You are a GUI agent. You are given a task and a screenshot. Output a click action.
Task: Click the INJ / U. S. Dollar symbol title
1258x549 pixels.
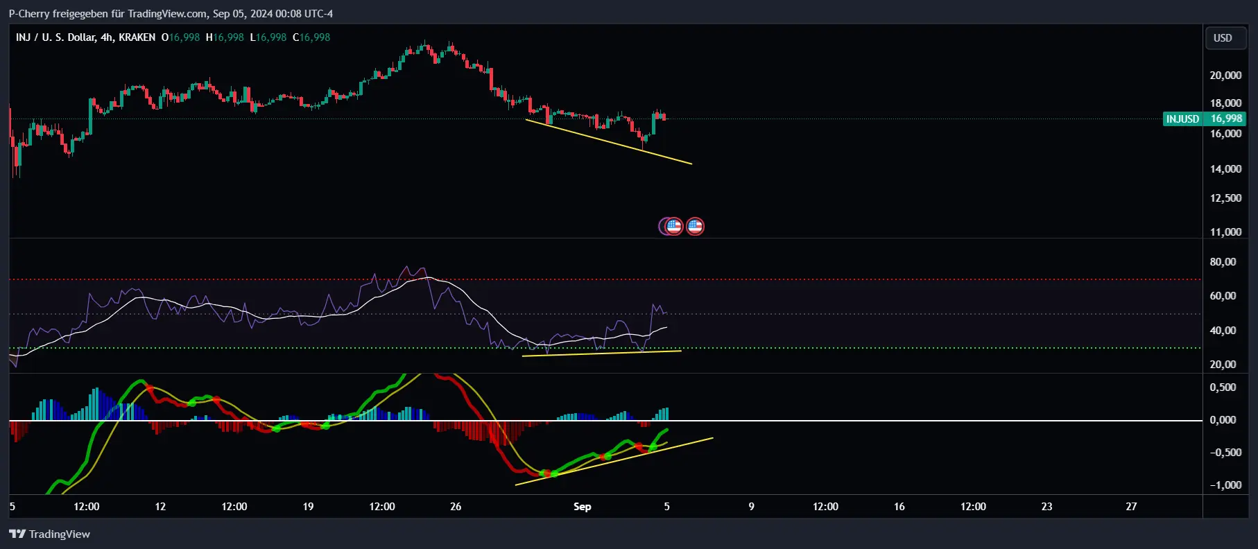click(x=85, y=37)
